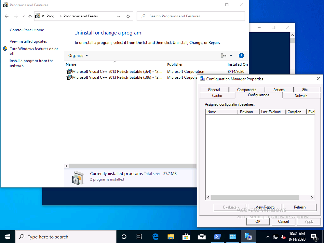Viewport: 324px width, 243px height.
Task: Switch to the Cache tab
Action: [x=217, y=96]
